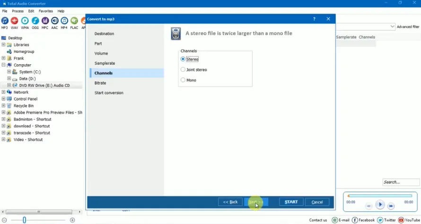Select the AAC format icon
The width and height of the screenshot is (421, 224).
[x=54, y=21]
